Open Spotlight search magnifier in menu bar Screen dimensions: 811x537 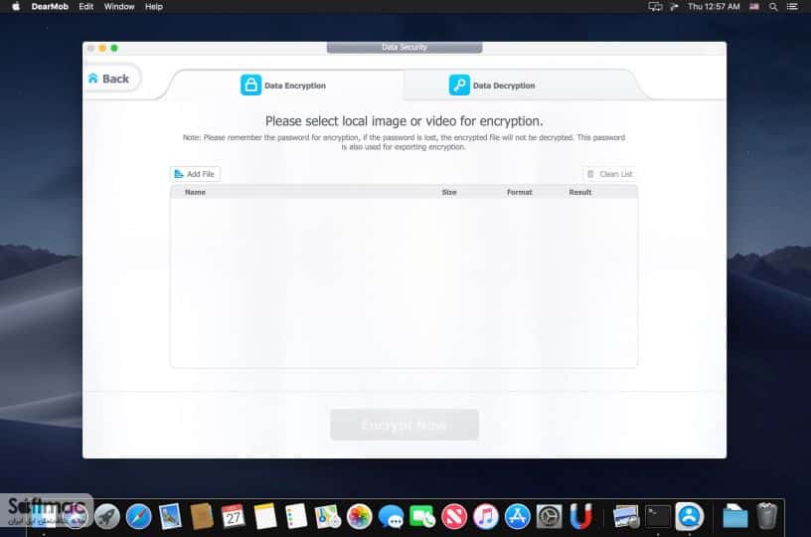773,7
